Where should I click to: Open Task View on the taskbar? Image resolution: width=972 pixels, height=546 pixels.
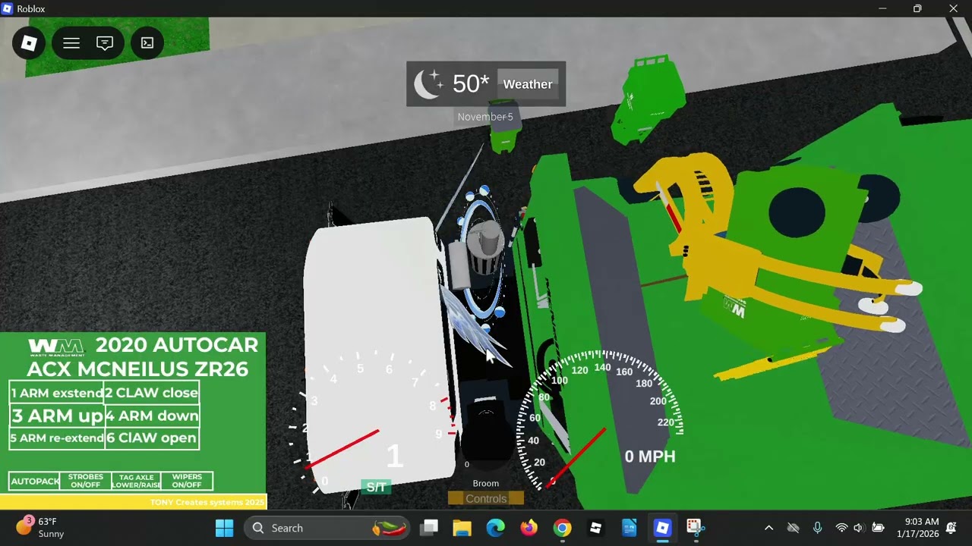coord(430,528)
